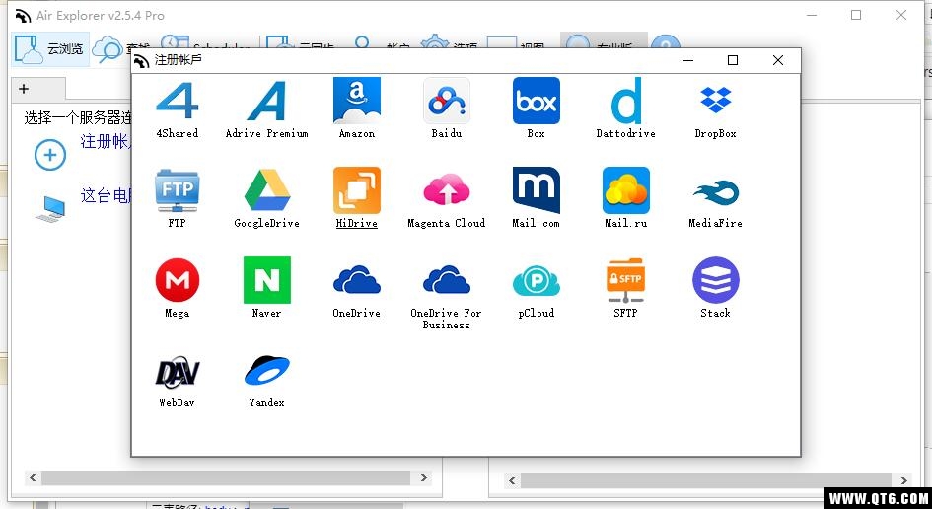This screenshot has height=509, width=932.
Task: Click the 注册帐户 plus circle icon in main window
Action: (x=50, y=155)
